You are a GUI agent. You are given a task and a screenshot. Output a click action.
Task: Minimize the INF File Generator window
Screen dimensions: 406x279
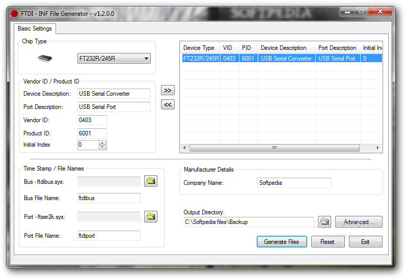[x=347, y=12]
